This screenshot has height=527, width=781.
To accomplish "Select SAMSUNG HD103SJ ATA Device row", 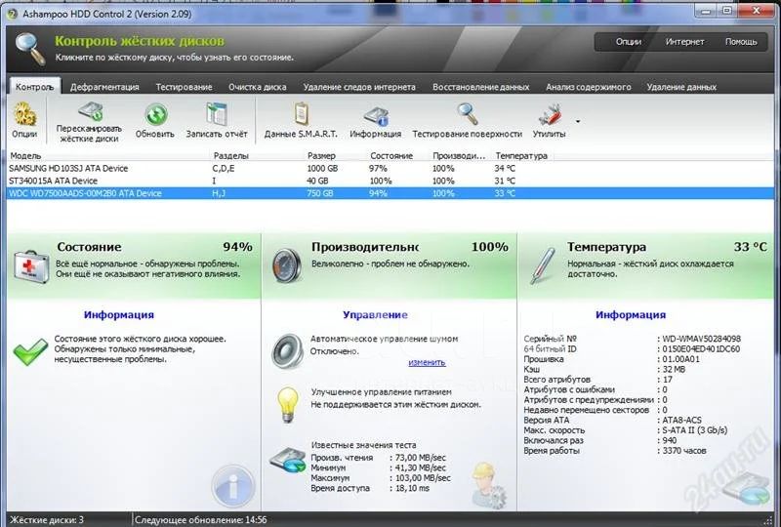I will coord(390,169).
